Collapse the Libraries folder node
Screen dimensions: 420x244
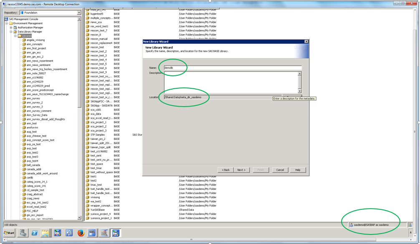15,36
